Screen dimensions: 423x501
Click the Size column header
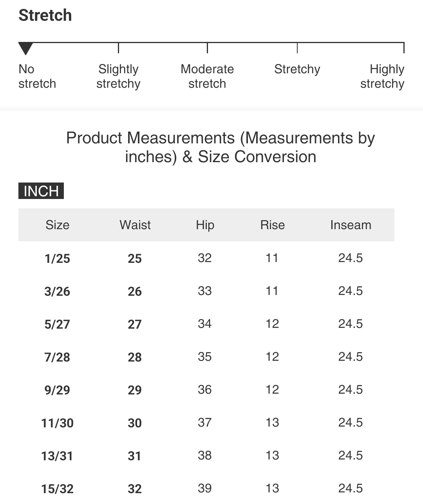57,225
